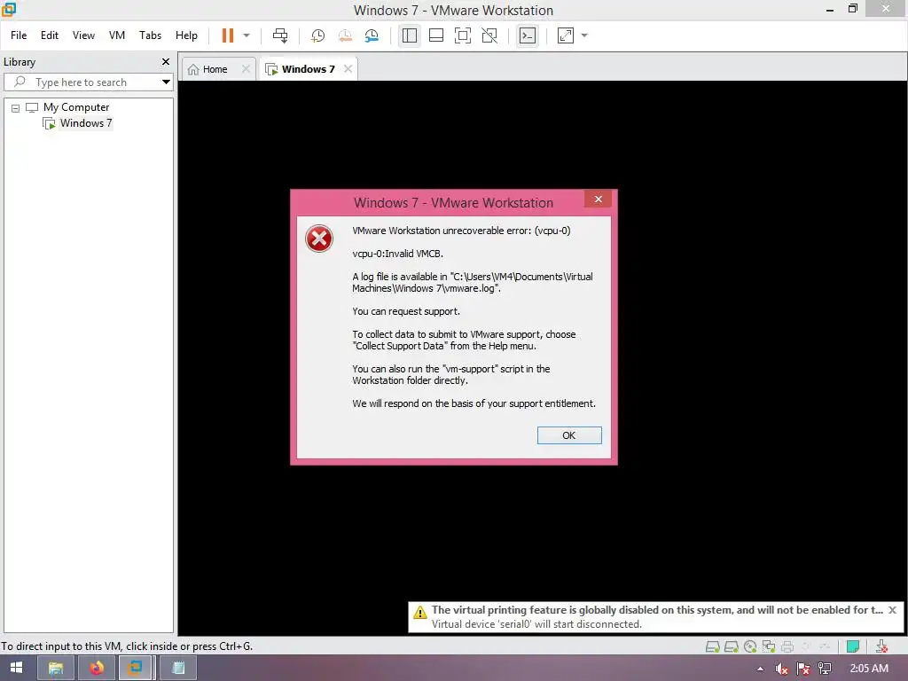Image resolution: width=908 pixels, height=681 pixels.
Task: Click the muted volume tray icon
Action: (x=782, y=669)
